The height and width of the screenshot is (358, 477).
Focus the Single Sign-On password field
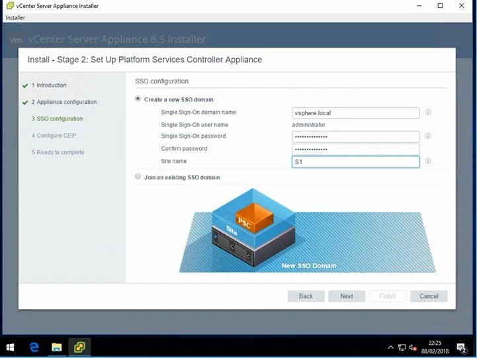(356, 136)
